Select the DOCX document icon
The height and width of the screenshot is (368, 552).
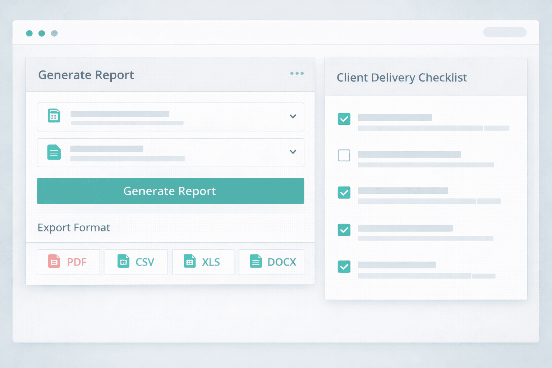click(256, 262)
